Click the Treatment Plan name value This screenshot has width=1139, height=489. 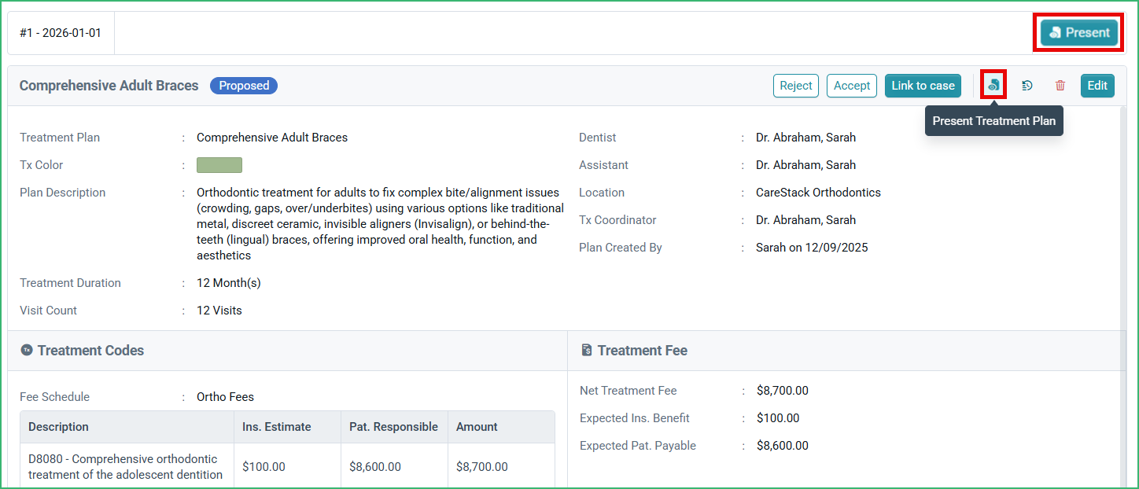point(272,138)
